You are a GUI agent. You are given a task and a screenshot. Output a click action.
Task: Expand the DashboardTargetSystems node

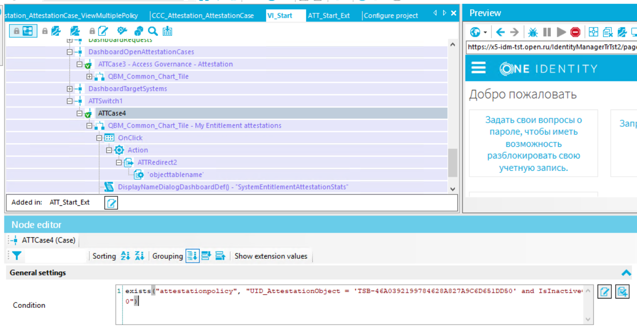[x=70, y=89]
